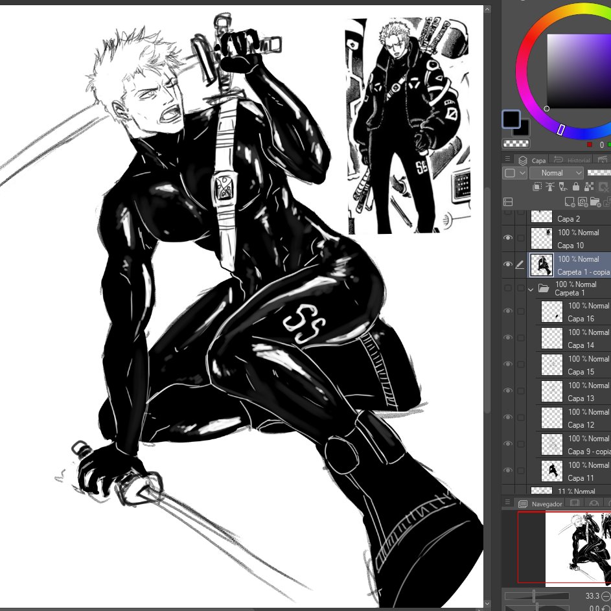Open the headset icon tab beside Navegador

pyautogui.click(x=594, y=503)
